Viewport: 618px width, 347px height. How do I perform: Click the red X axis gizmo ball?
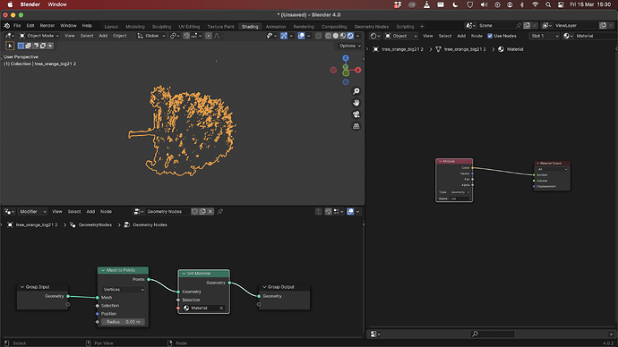(x=358, y=70)
